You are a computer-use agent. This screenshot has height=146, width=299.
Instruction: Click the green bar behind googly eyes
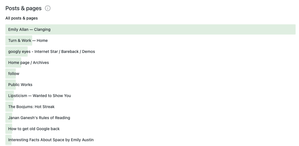[16, 51]
